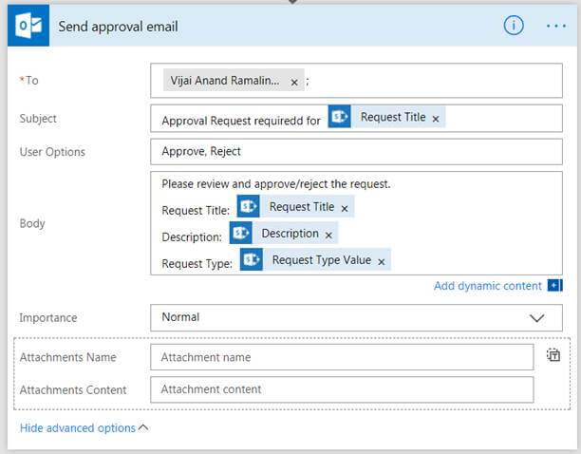Click the SharePoint icon beside Request Type Value

pos(252,260)
